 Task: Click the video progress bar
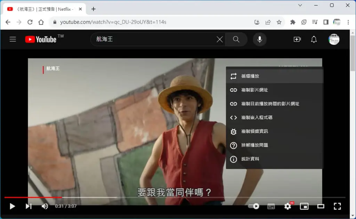[175, 197]
